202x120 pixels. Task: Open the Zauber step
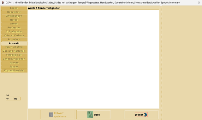click(14, 67)
